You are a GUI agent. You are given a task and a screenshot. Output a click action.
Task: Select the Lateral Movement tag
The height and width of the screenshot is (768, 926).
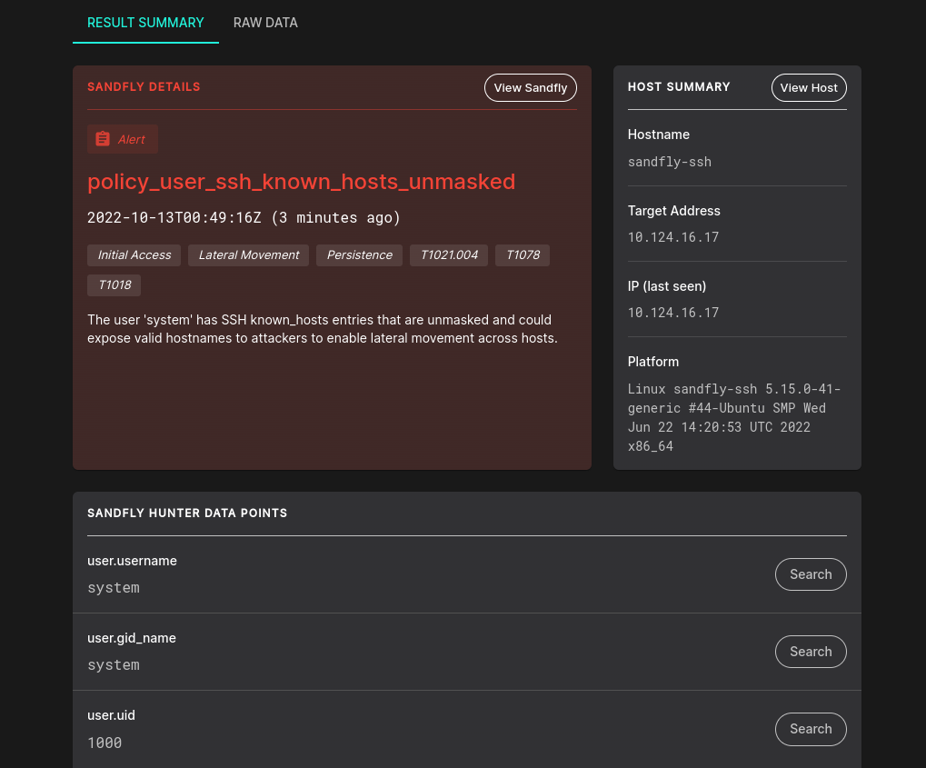(249, 255)
